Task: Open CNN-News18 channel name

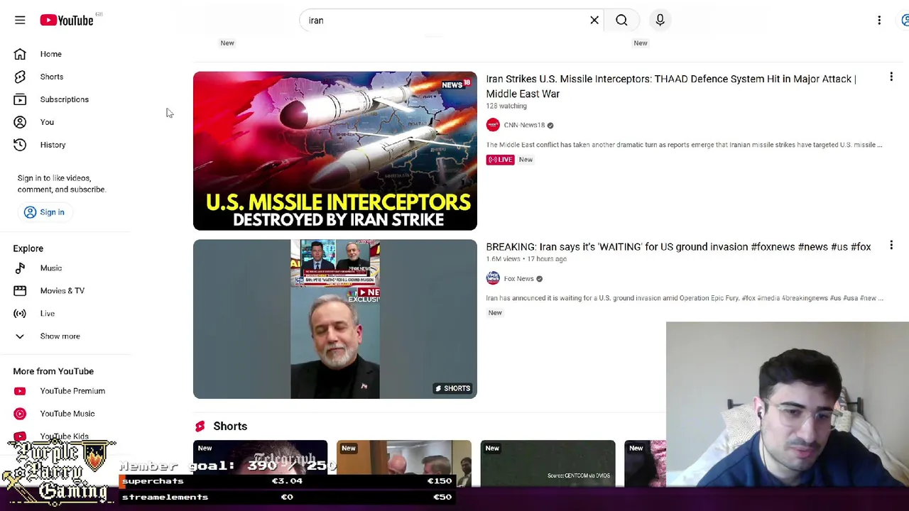Action: (x=524, y=125)
